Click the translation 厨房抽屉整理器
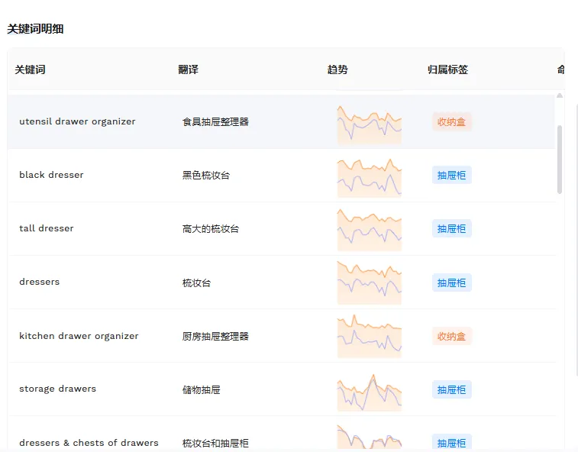The height and width of the screenshot is (452, 578). click(x=215, y=336)
